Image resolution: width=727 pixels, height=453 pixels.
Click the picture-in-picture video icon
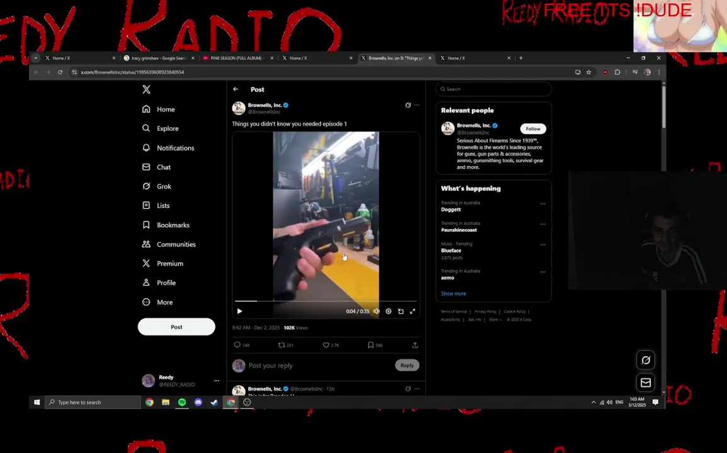[401, 311]
